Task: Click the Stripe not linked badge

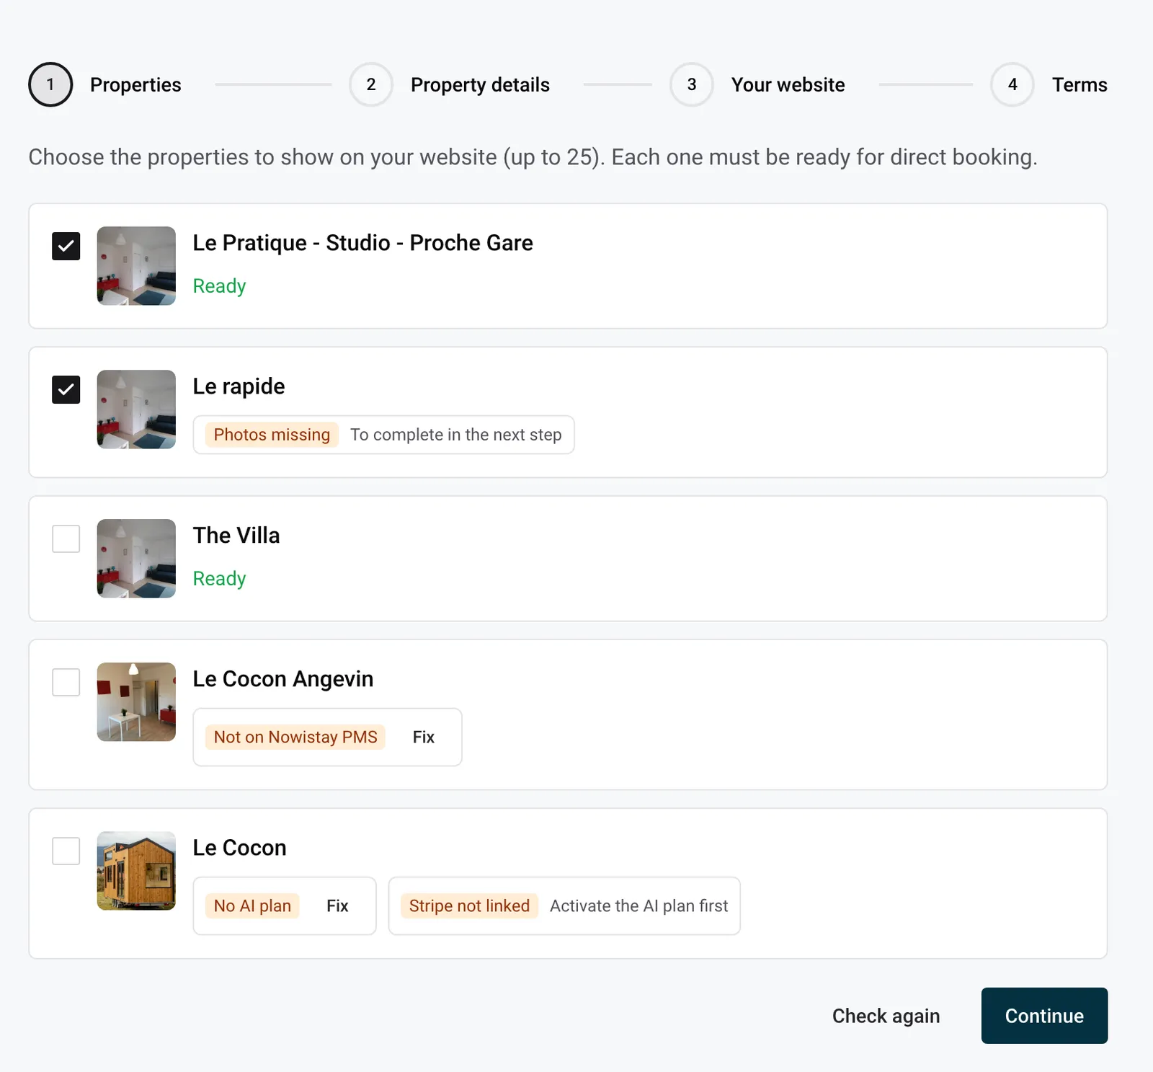Action: point(469,905)
